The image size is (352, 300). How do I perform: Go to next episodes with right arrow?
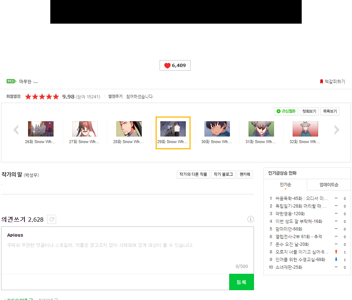point(337,130)
